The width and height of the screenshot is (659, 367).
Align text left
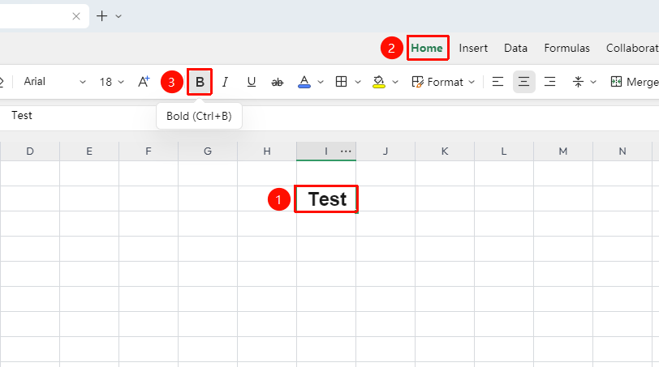pos(497,82)
